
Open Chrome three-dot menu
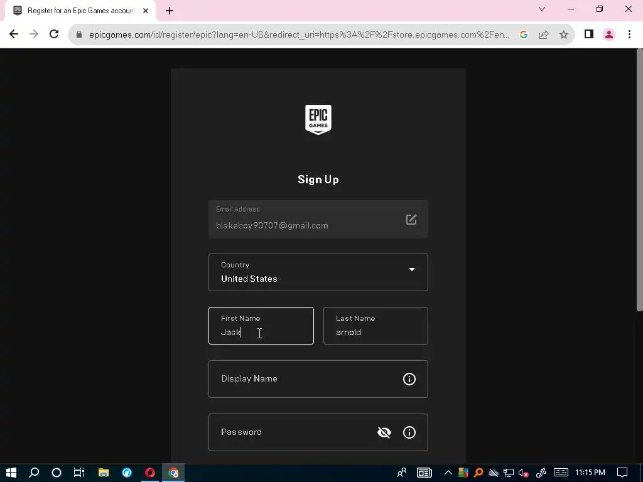coord(629,34)
